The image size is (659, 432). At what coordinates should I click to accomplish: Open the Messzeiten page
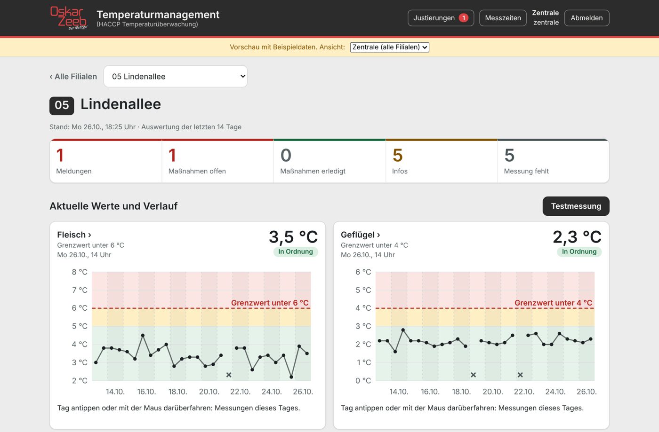click(x=503, y=18)
